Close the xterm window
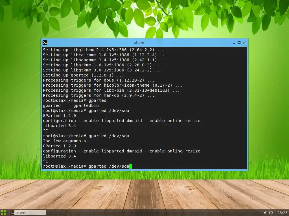Image resolution: width=289 pixels, height=216 pixels. click(244, 42)
